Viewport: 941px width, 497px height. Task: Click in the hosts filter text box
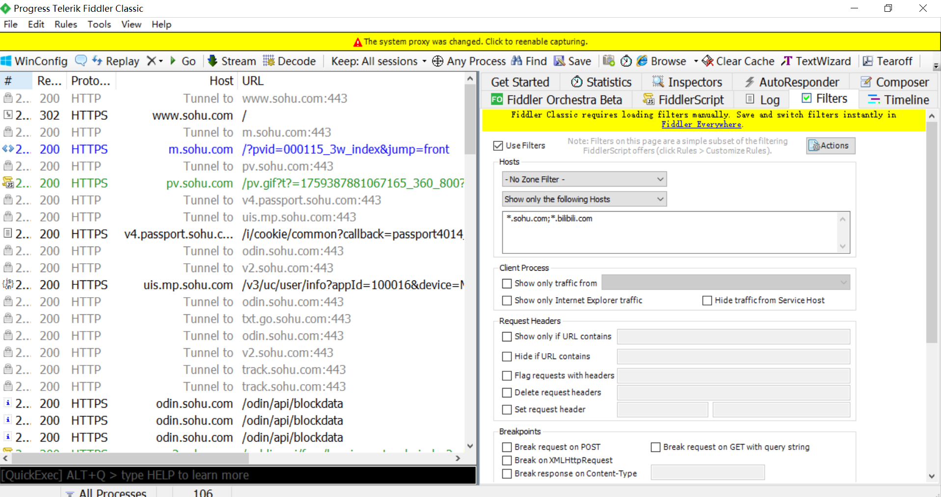676,232
